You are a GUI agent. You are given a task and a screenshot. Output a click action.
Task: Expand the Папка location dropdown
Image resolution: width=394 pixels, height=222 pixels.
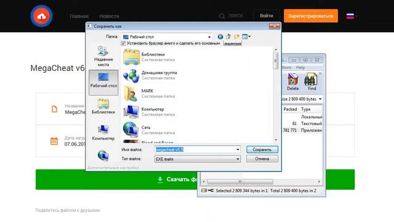(x=209, y=37)
